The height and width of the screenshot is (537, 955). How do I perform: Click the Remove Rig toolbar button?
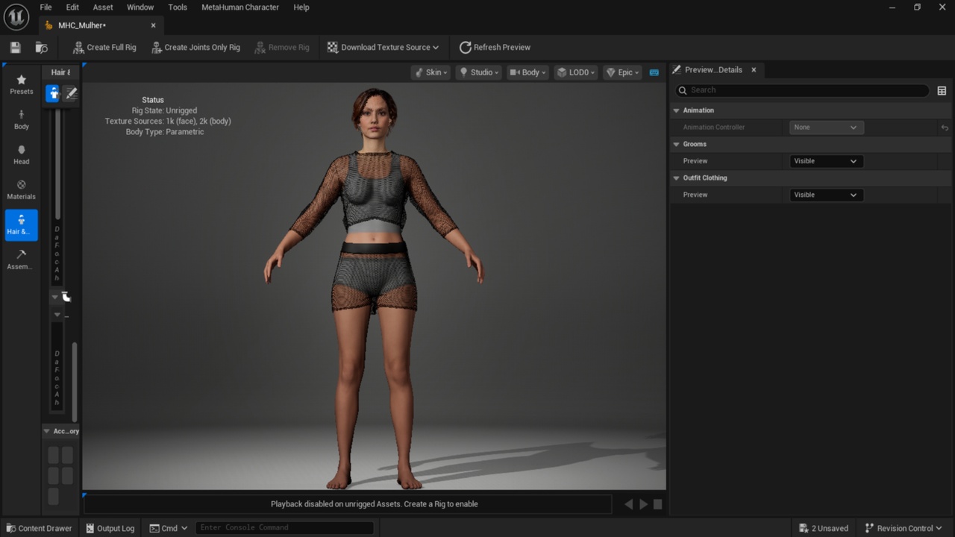point(281,47)
